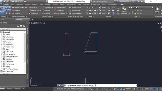
Task: Click the Section Views tool
Action: 76,13
